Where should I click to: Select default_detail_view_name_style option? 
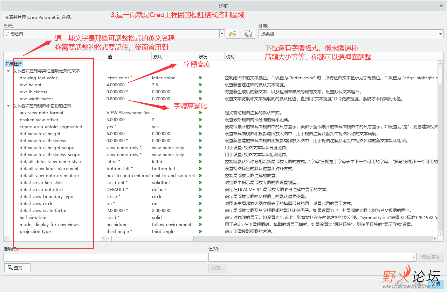[50, 162]
